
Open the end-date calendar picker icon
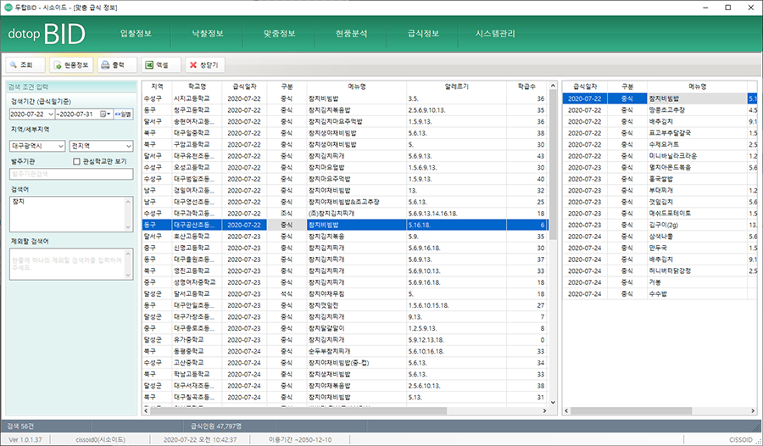click(x=103, y=114)
